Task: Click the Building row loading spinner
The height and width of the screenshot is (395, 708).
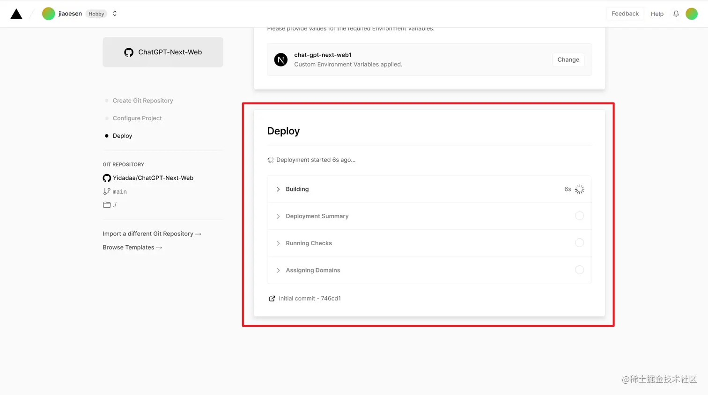Action: click(x=580, y=189)
